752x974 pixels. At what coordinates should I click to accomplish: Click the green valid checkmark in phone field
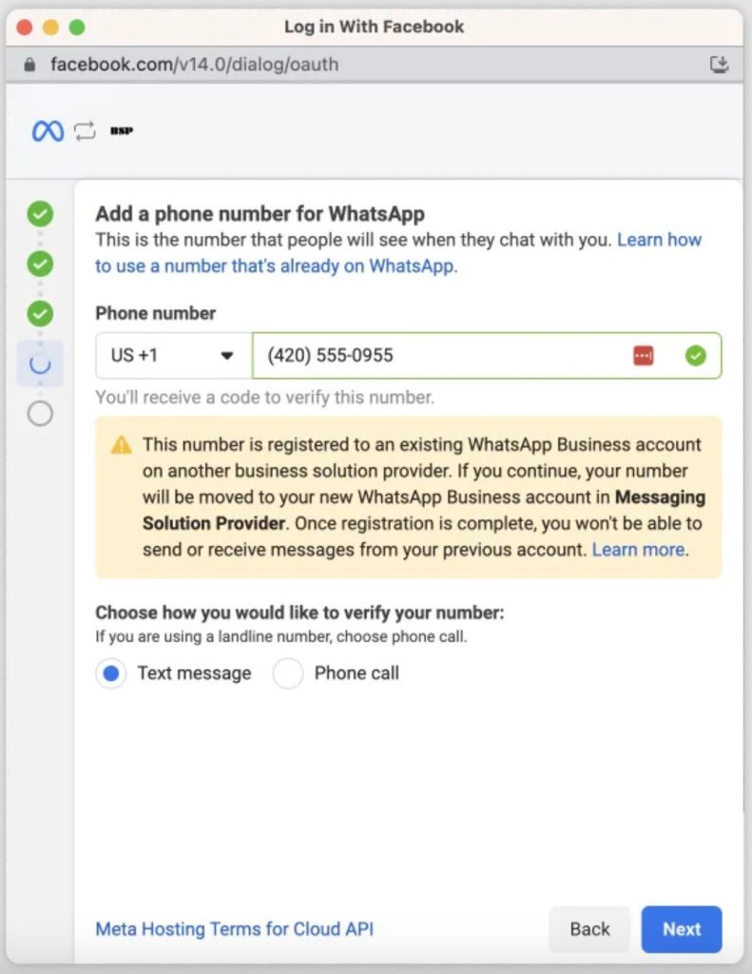pos(696,356)
